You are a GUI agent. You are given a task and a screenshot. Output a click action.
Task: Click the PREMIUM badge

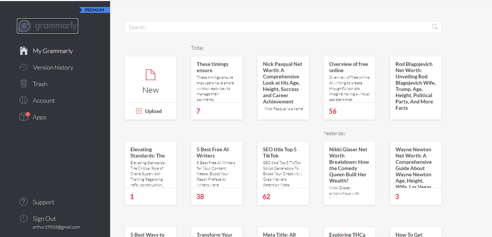(95, 10)
